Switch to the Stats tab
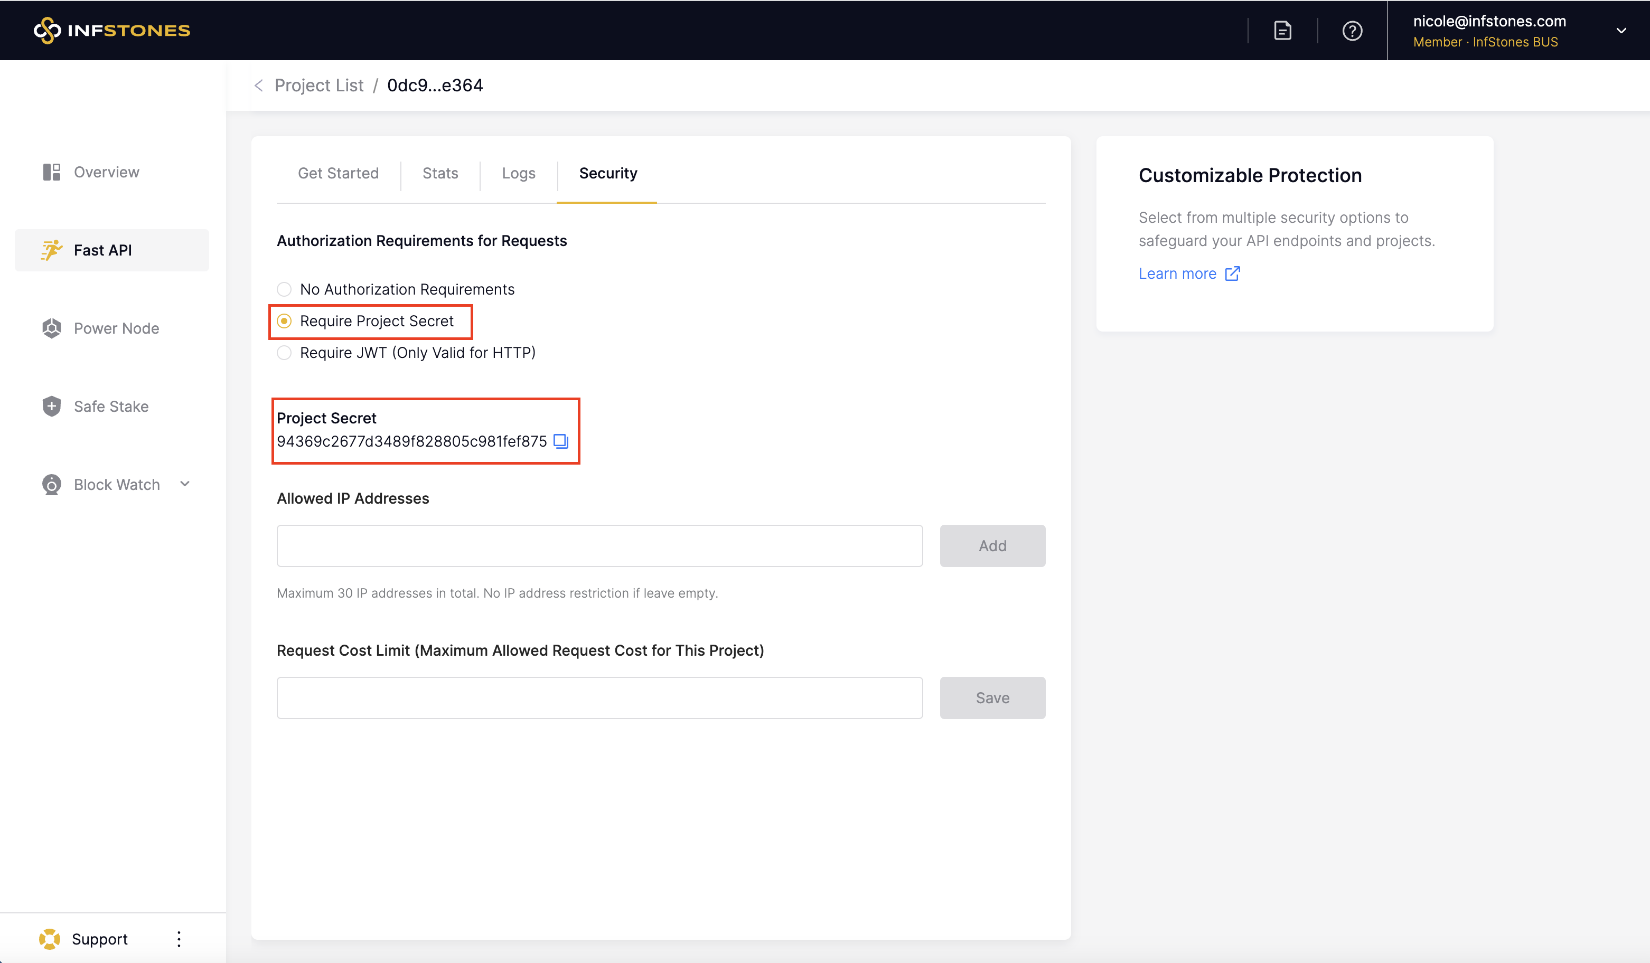Screen dimensions: 1650x963 [440, 174]
